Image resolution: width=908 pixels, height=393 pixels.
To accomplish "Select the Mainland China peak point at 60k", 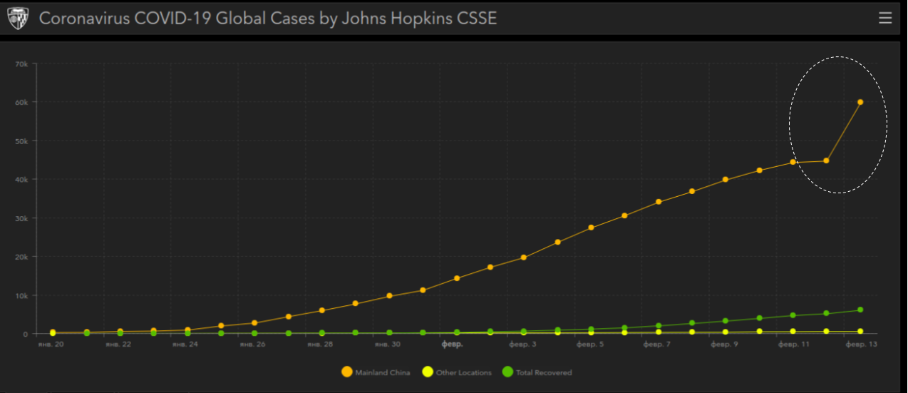I will [x=860, y=102].
